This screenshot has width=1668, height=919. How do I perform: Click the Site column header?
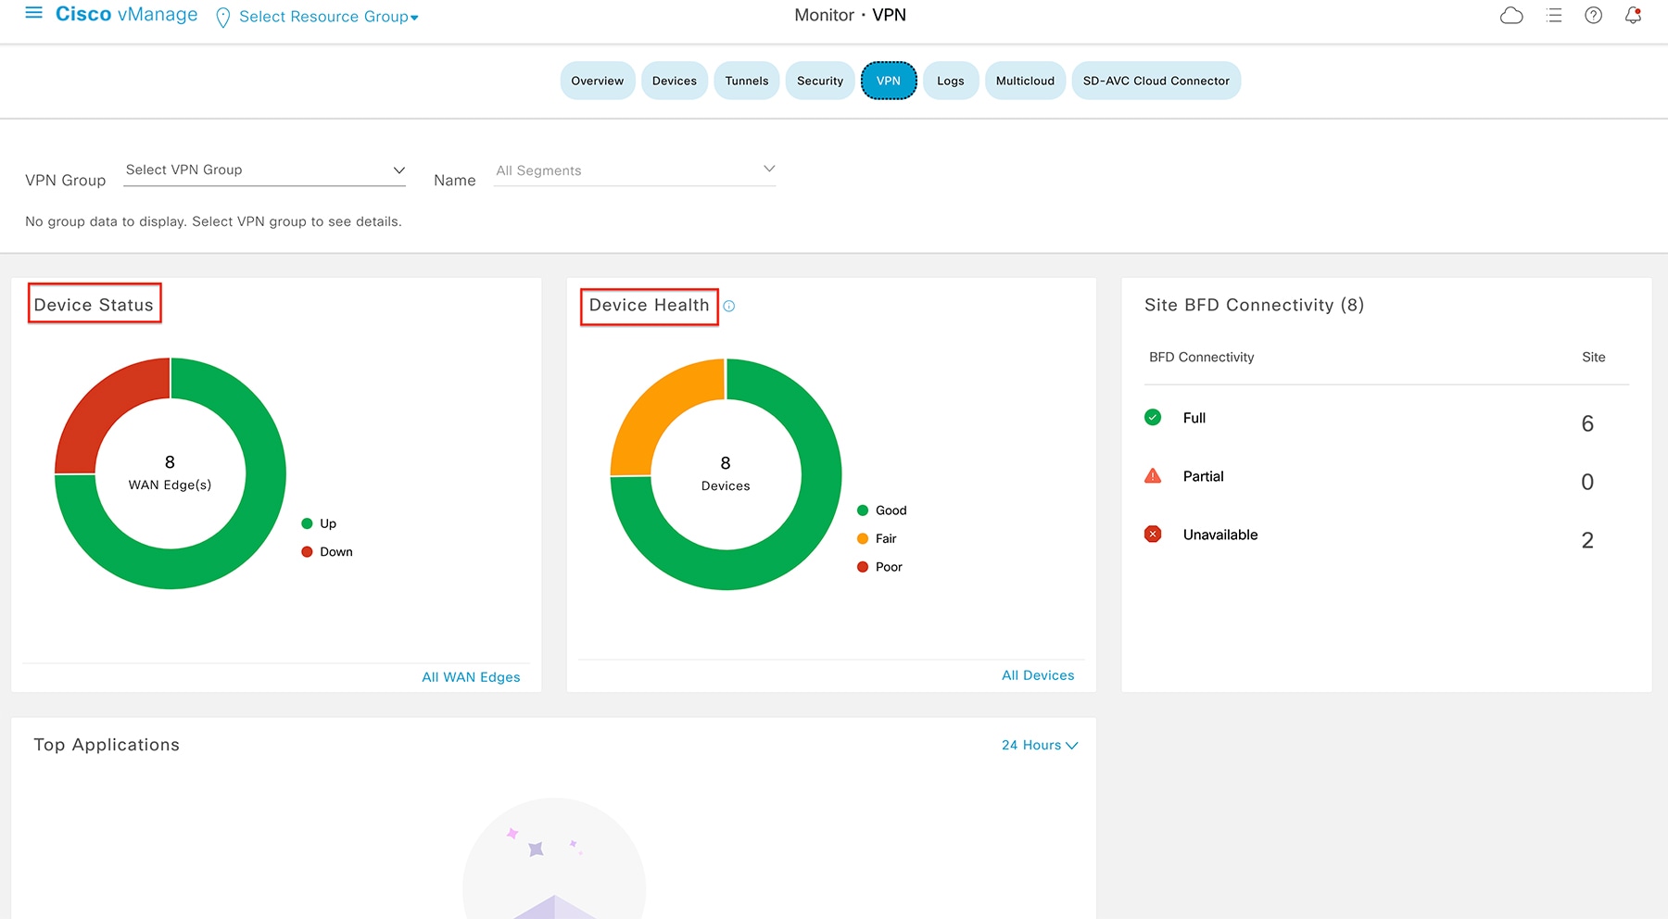pyautogui.click(x=1593, y=358)
